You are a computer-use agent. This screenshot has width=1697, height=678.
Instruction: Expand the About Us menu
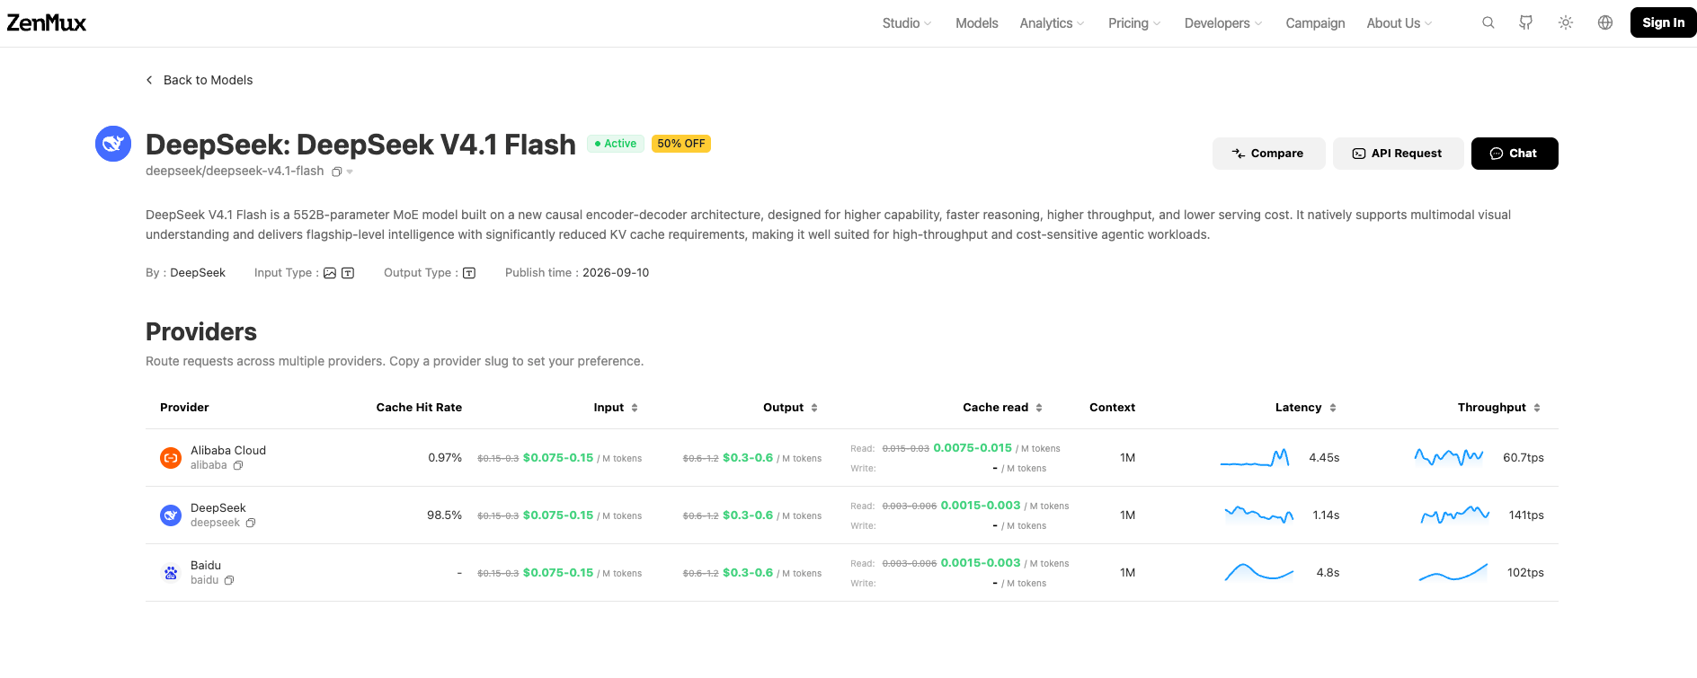[1399, 23]
